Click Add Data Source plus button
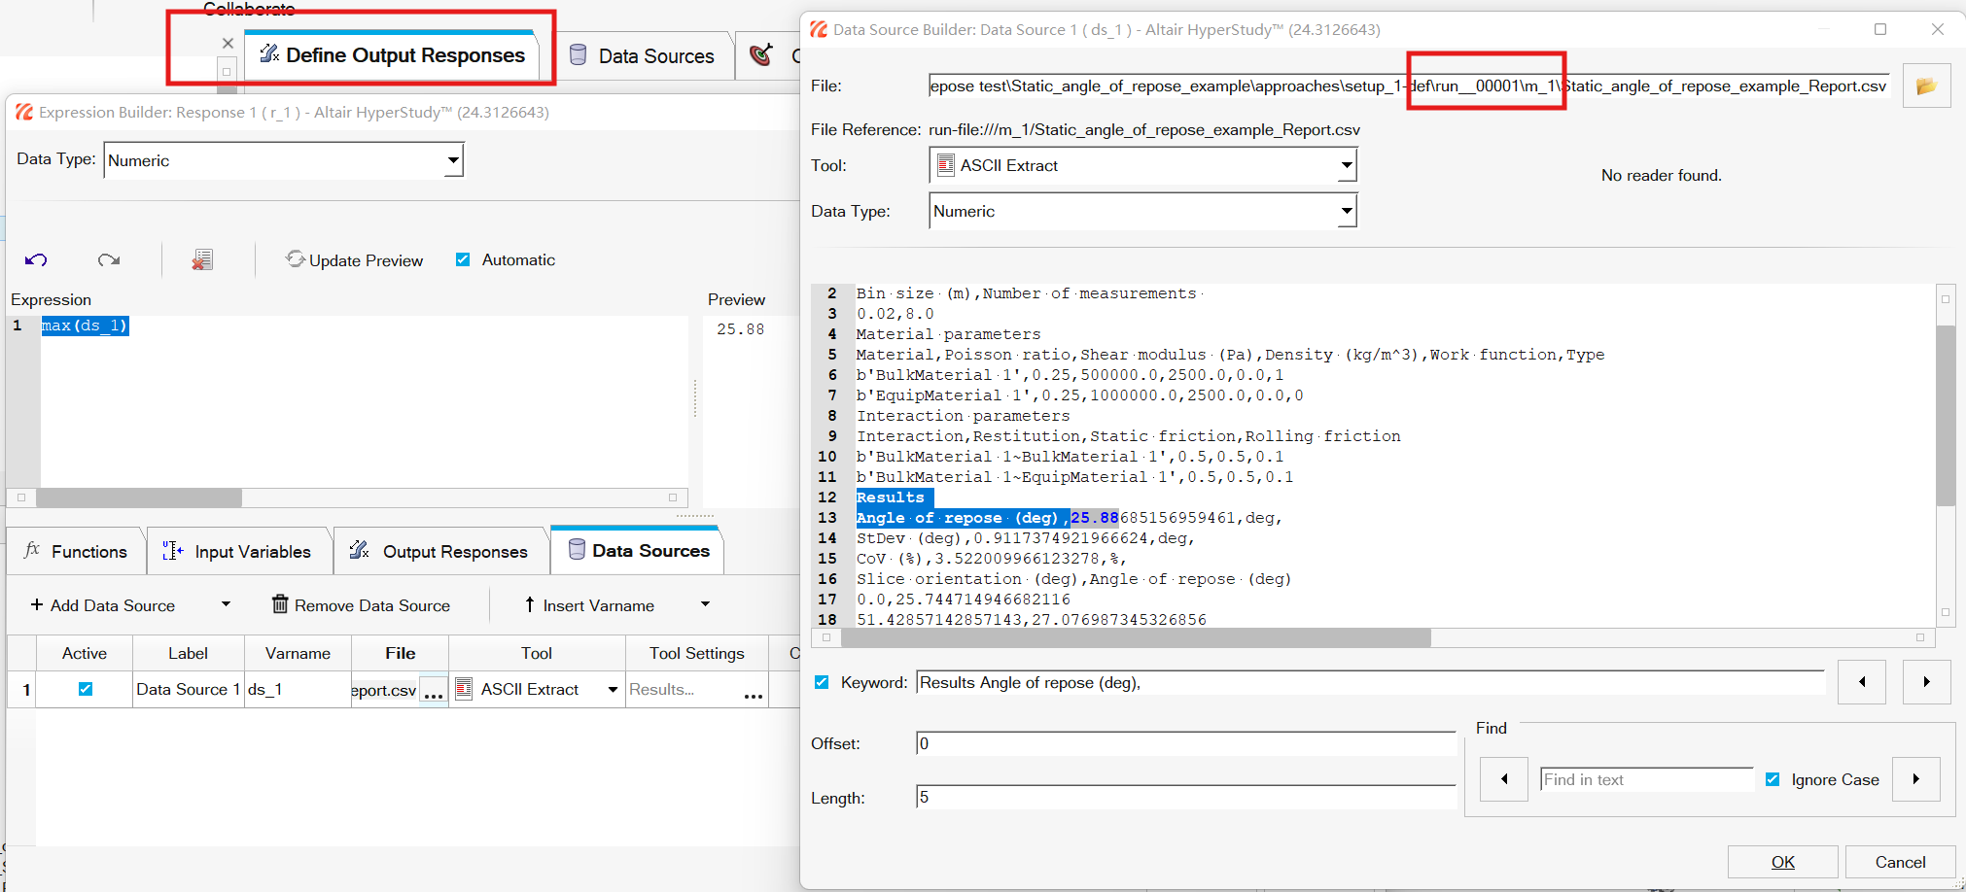Viewport: 1966px width, 892px height. click(x=103, y=605)
